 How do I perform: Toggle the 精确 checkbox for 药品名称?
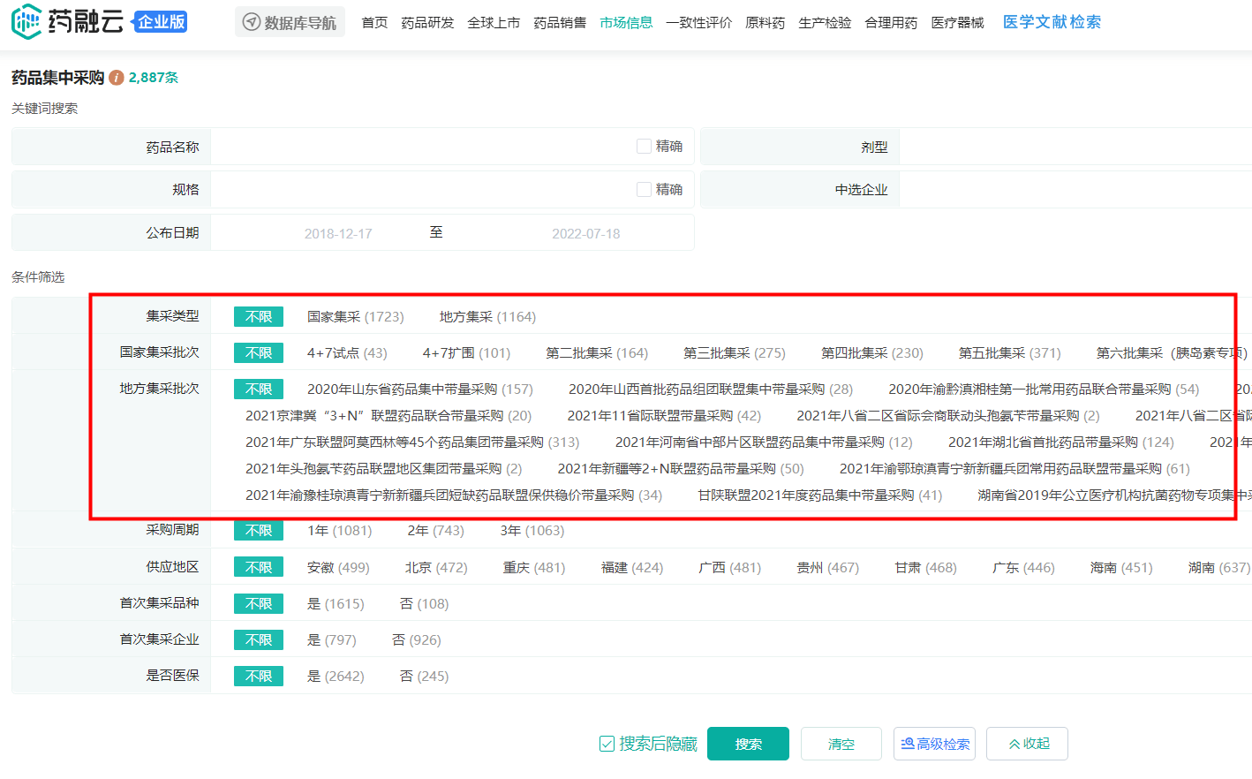644,147
